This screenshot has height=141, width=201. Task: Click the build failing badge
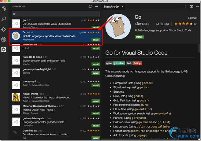point(134,63)
